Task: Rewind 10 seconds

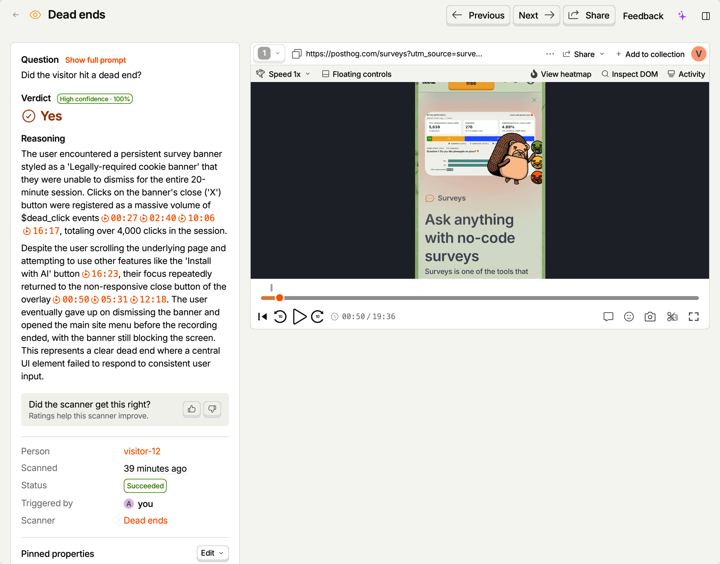Action: click(280, 317)
